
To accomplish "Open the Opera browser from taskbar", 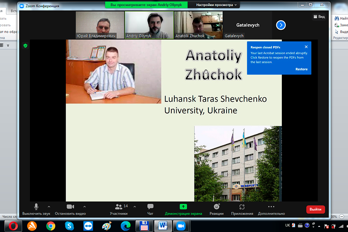I will point(13,226).
